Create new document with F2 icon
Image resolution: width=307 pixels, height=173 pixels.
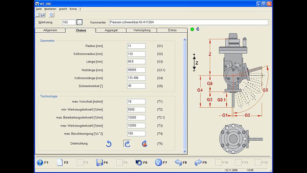pyautogui.click(x=59, y=163)
